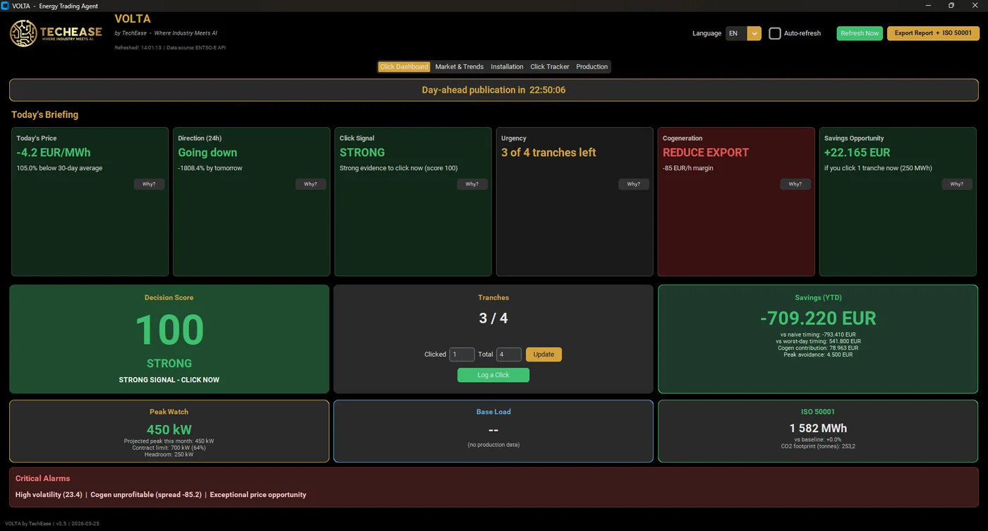
Task: Focus the Total tranches input field
Action: pos(509,354)
